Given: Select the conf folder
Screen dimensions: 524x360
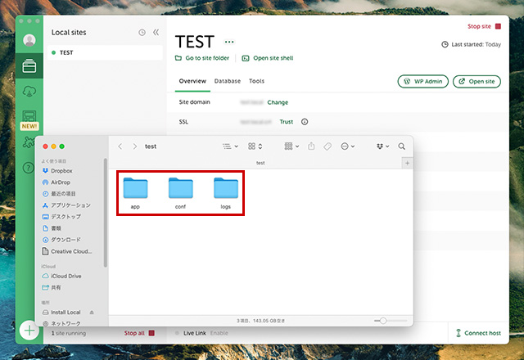Looking at the screenshot, I should tap(180, 193).
